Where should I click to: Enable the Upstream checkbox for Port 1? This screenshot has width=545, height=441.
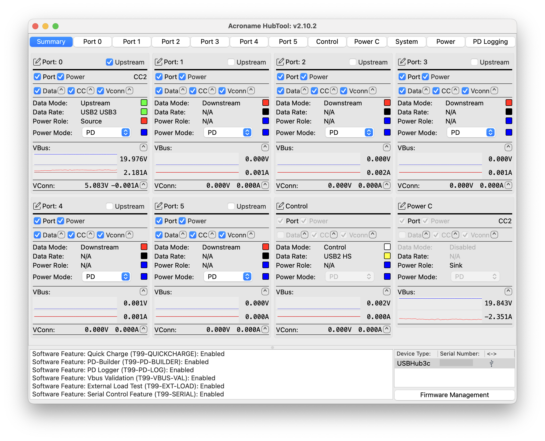point(231,62)
